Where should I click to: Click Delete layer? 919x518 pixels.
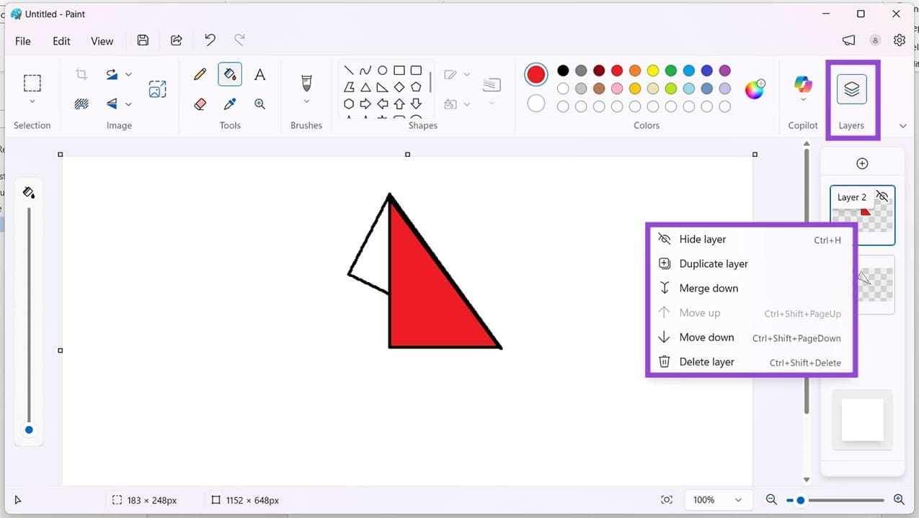click(706, 361)
